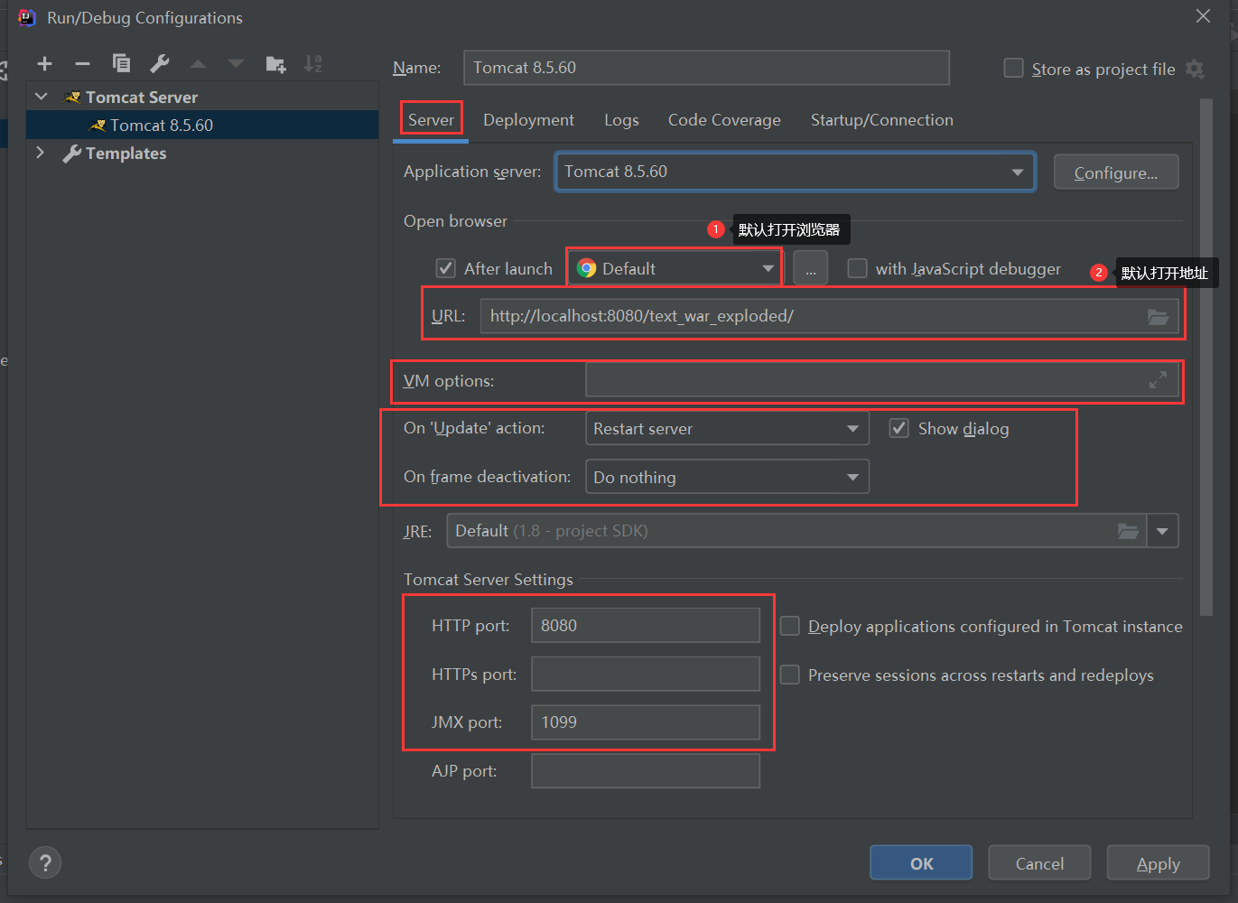Click the OK button

921,863
